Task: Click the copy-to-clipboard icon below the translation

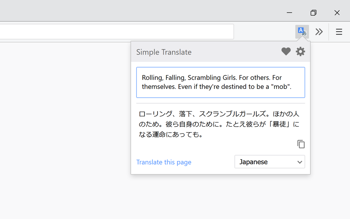Action: (301, 144)
